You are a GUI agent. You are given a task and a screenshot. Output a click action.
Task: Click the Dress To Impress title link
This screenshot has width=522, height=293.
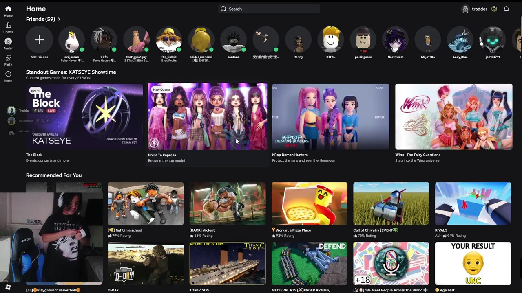click(x=162, y=155)
